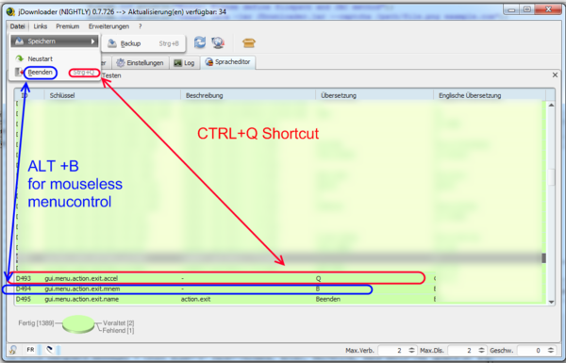The width and height of the screenshot is (566, 363).
Task: Select the D493 ID cell
Action: (24, 278)
